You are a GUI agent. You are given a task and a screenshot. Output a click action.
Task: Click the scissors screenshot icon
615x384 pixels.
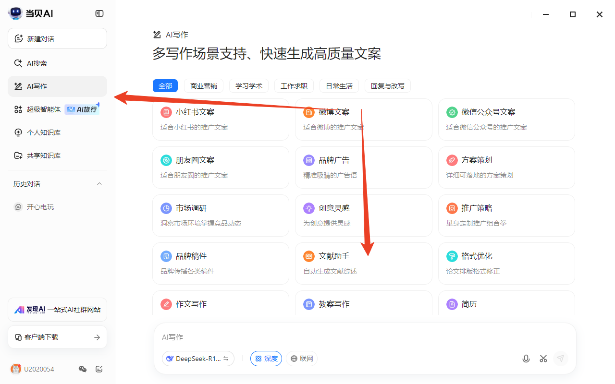[543, 359]
